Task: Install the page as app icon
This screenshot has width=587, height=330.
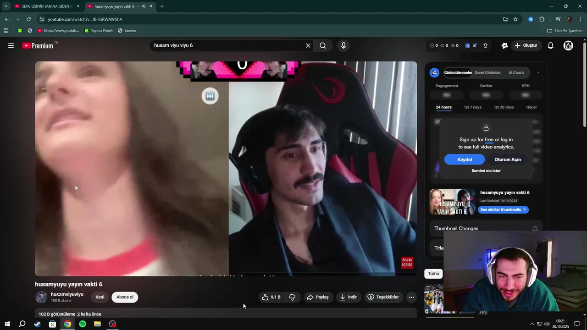Action: pyautogui.click(x=505, y=19)
